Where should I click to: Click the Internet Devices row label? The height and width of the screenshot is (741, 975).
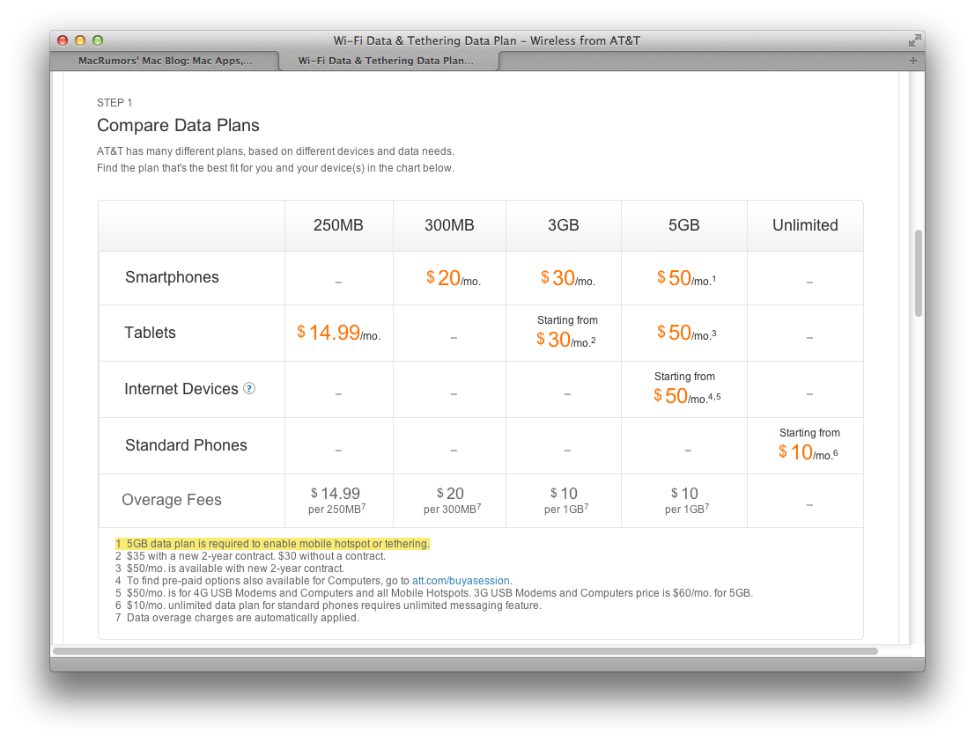click(181, 389)
